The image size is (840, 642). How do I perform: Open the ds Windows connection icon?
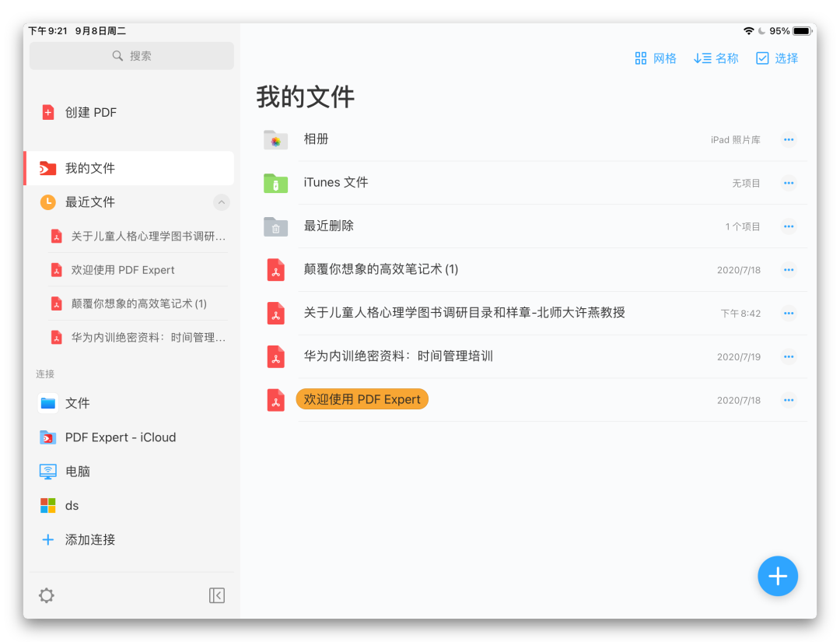click(x=48, y=505)
